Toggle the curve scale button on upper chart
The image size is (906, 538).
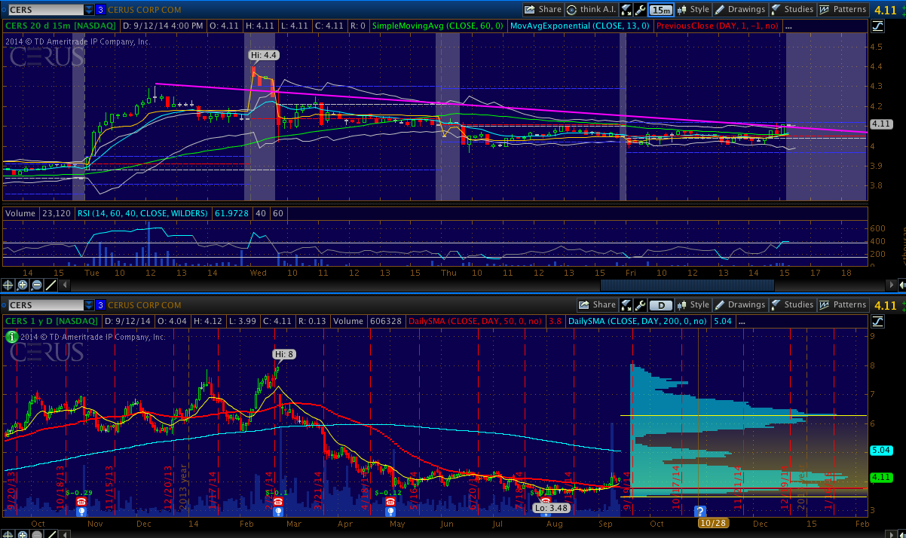[878, 26]
